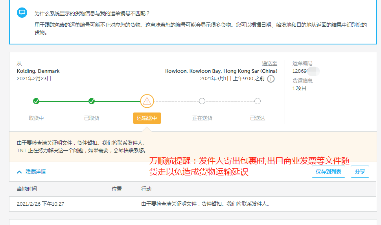
Task: Click the timestamp 2021/2/26 下午10:27
Action: coord(40,204)
